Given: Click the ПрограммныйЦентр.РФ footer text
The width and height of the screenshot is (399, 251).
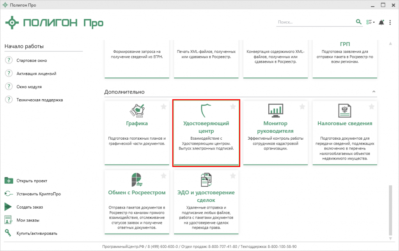Looking at the screenshot, I should point(123,246).
